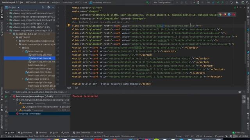Open Project Structure from the toolbar
The image size is (250, 140).
237,2
